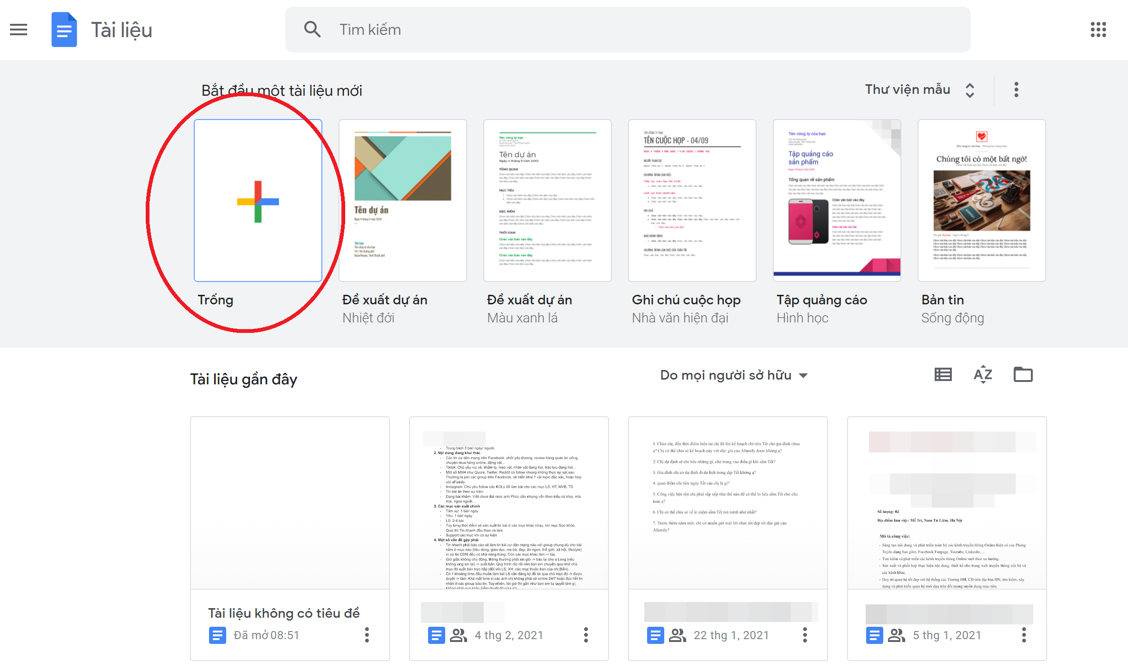Image resolution: width=1128 pixels, height=672 pixels.
Task: Select Ghi chú cuộc họp template
Action: coord(692,201)
